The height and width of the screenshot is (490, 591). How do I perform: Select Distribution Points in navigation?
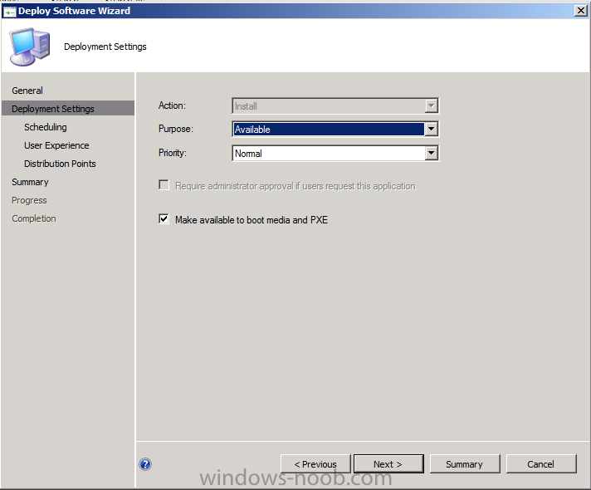60,164
